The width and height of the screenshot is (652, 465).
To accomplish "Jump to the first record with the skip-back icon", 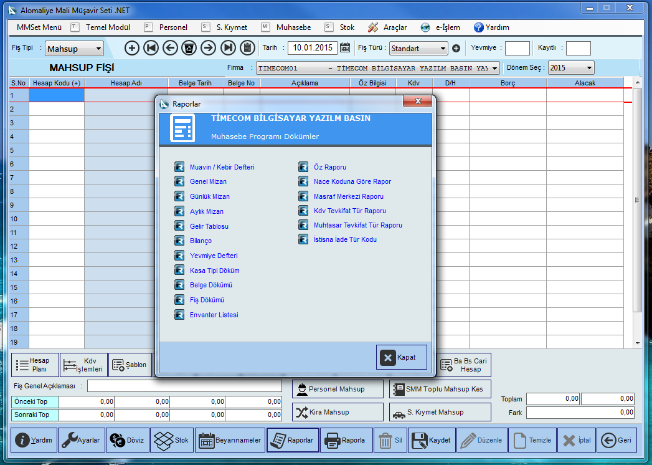I will tap(151, 48).
